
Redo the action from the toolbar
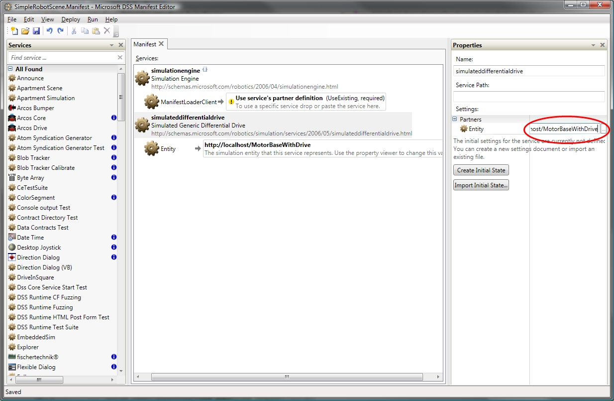[x=61, y=31]
